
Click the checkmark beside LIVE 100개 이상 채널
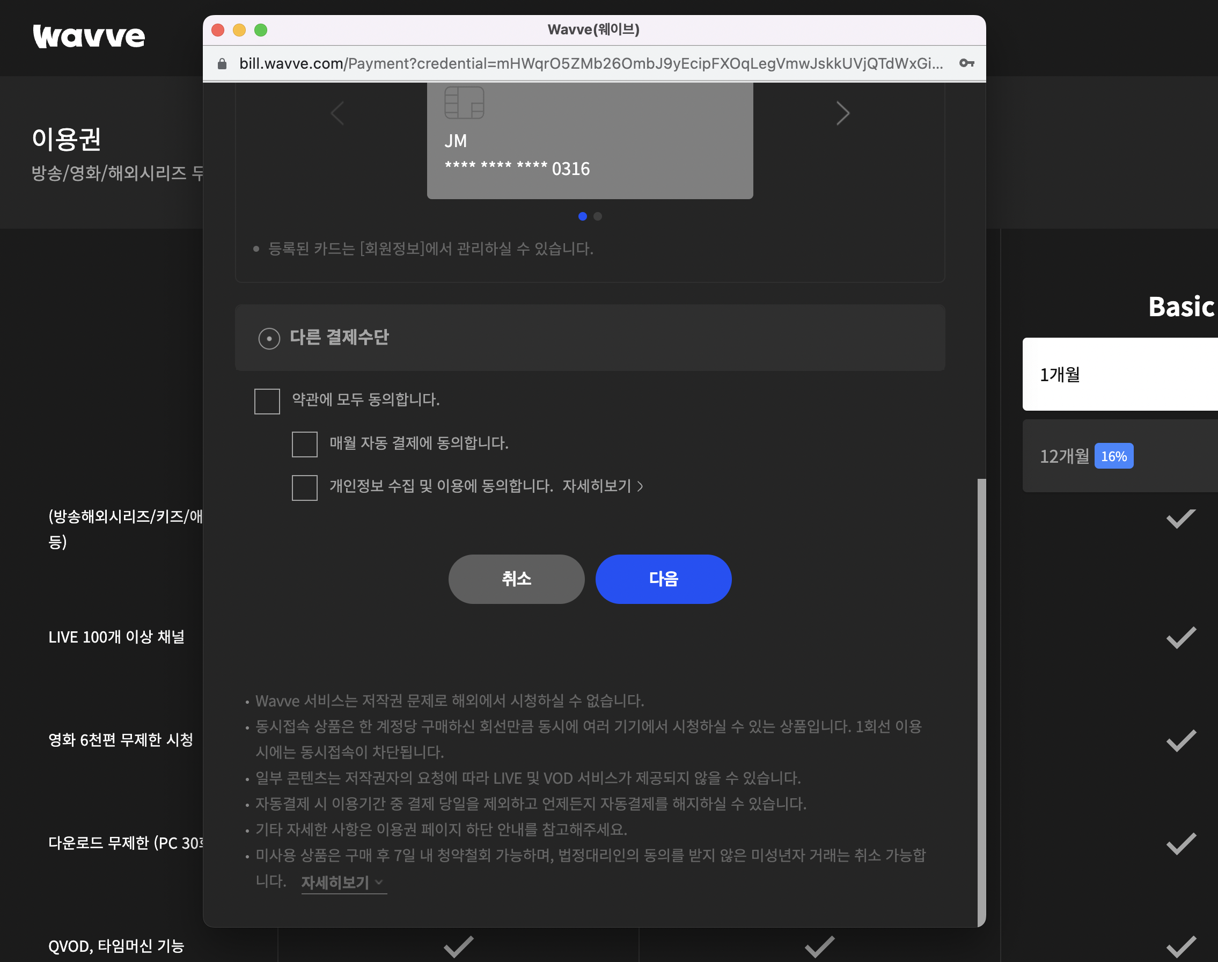tap(1180, 638)
